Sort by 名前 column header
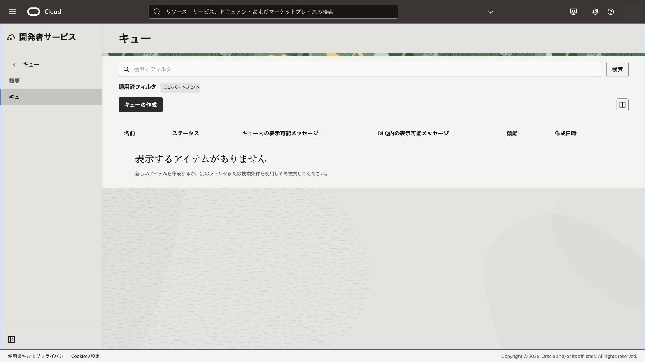The image size is (645, 362). coord(130,133)
